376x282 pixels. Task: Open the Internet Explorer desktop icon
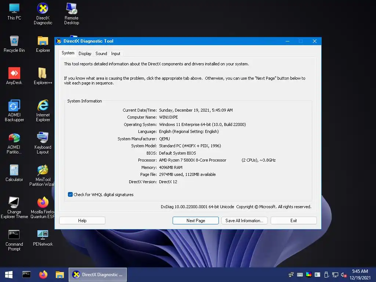click(43, 111)
